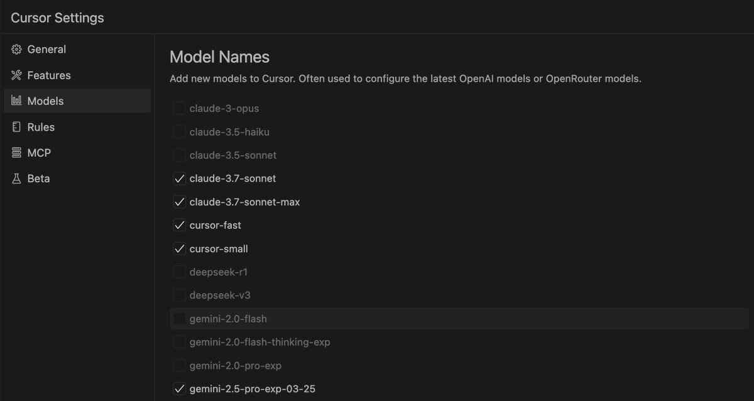Screen dimensions: 754x401
Task: Open the Beta settings section
Action: pyautogui.click(x=38, y=179)
